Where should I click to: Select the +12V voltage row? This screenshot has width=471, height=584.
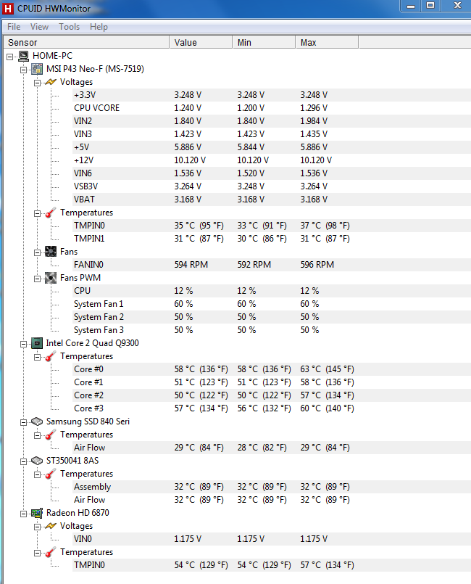[272, 160]
